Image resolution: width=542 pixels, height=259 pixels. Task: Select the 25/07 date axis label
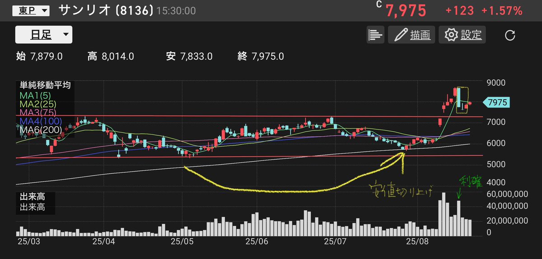(x=336, y=241)
